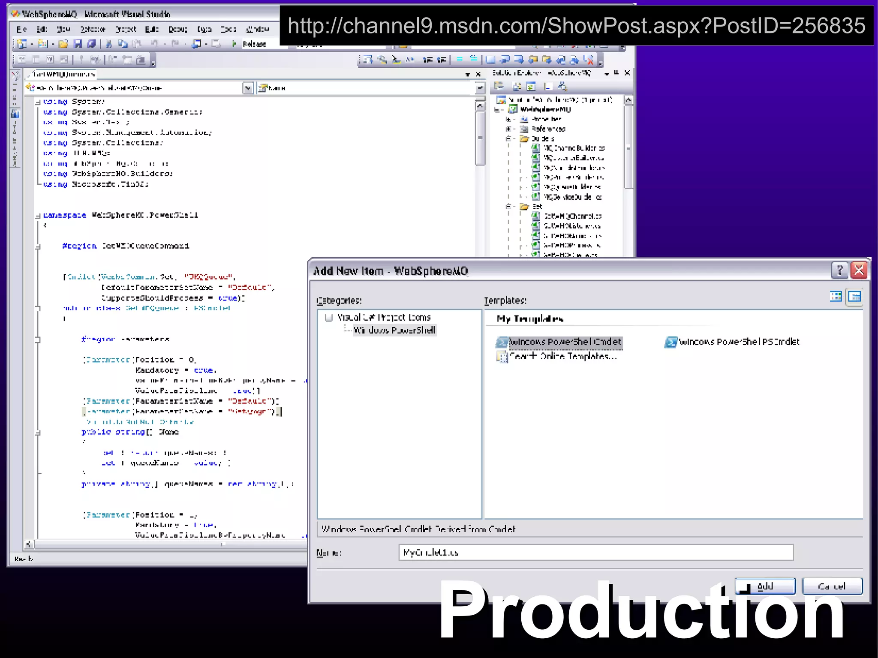Click Solution Explorer Properties icon
878x658 pixels.
click(499, 86)
